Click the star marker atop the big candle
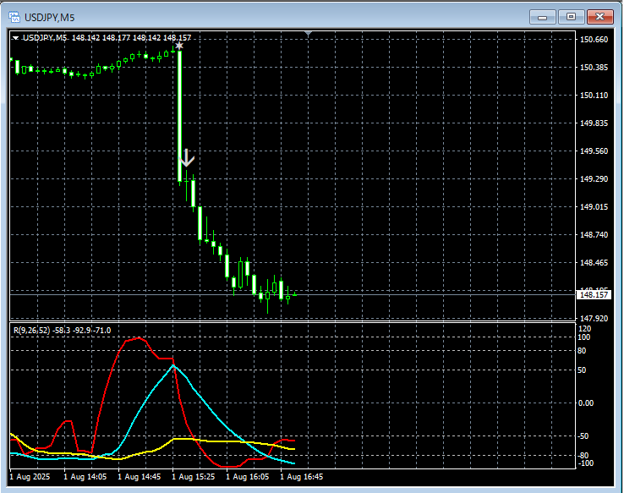This screenshot has width=624, height=493. [x=179, y=46]
